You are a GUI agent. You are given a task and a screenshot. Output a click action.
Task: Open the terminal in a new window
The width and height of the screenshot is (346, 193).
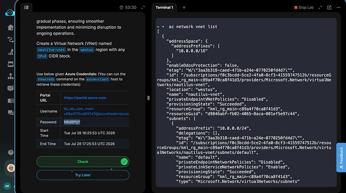pyautogui.click(x=329, y=8)
